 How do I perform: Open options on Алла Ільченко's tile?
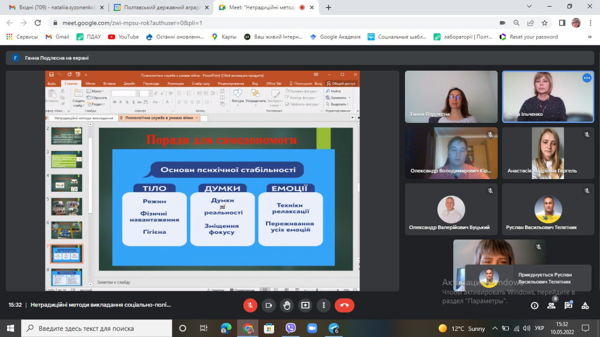pyautogui.click(x=587, y=78)
